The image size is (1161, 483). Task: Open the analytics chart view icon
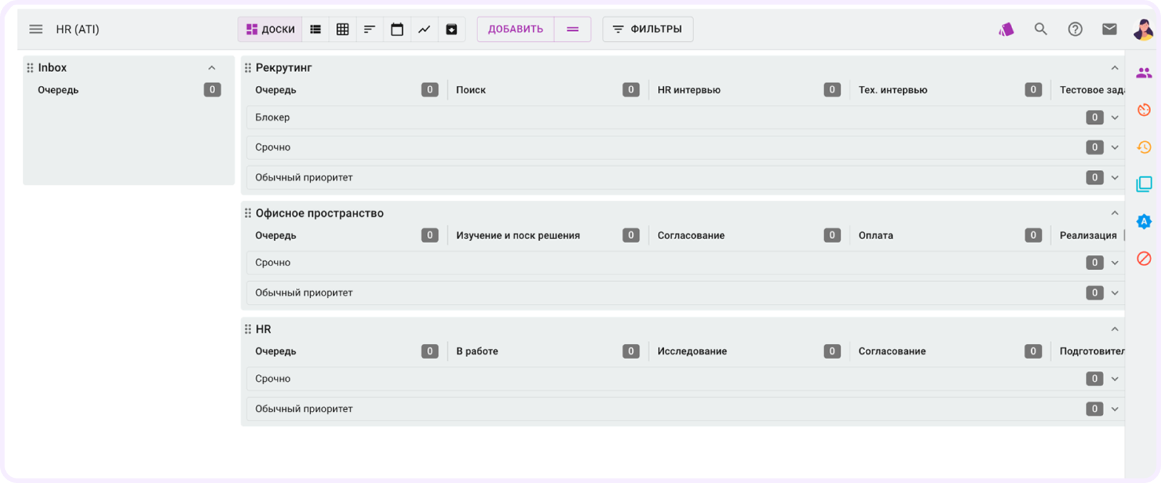(x=424, y=29)
